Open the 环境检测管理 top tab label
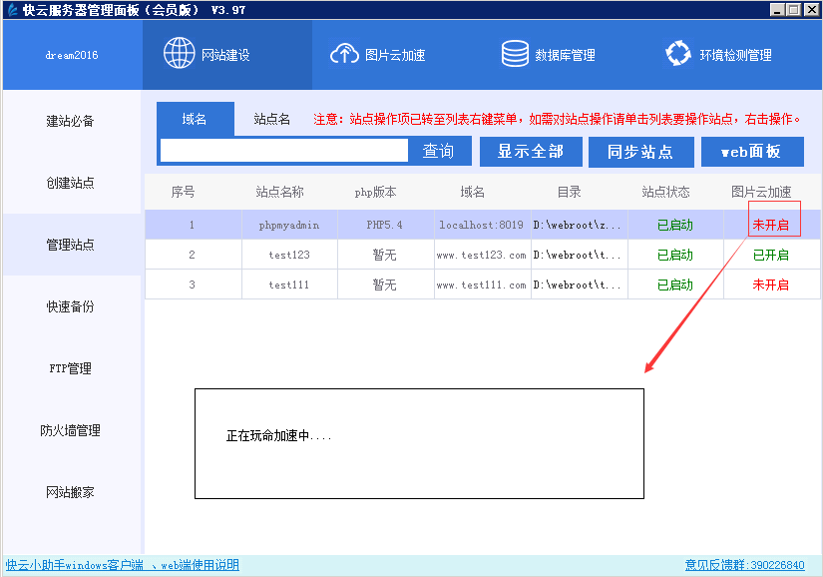 coord(735,55)
